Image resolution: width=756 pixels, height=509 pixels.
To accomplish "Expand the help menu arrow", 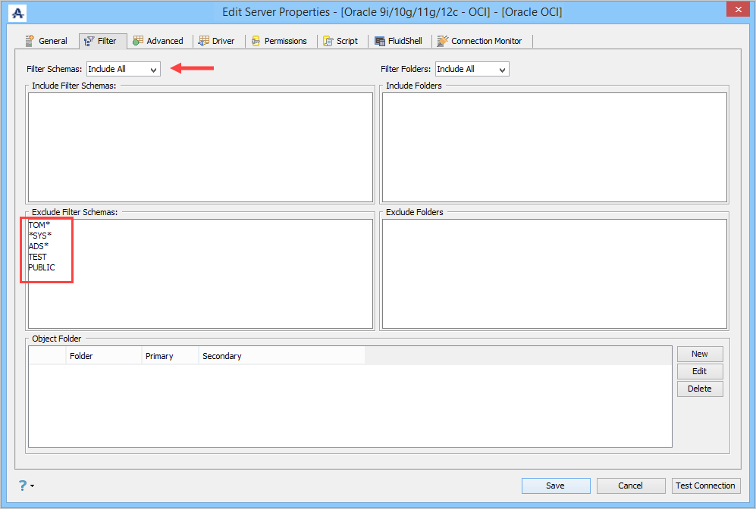I will tap(33, 486).
